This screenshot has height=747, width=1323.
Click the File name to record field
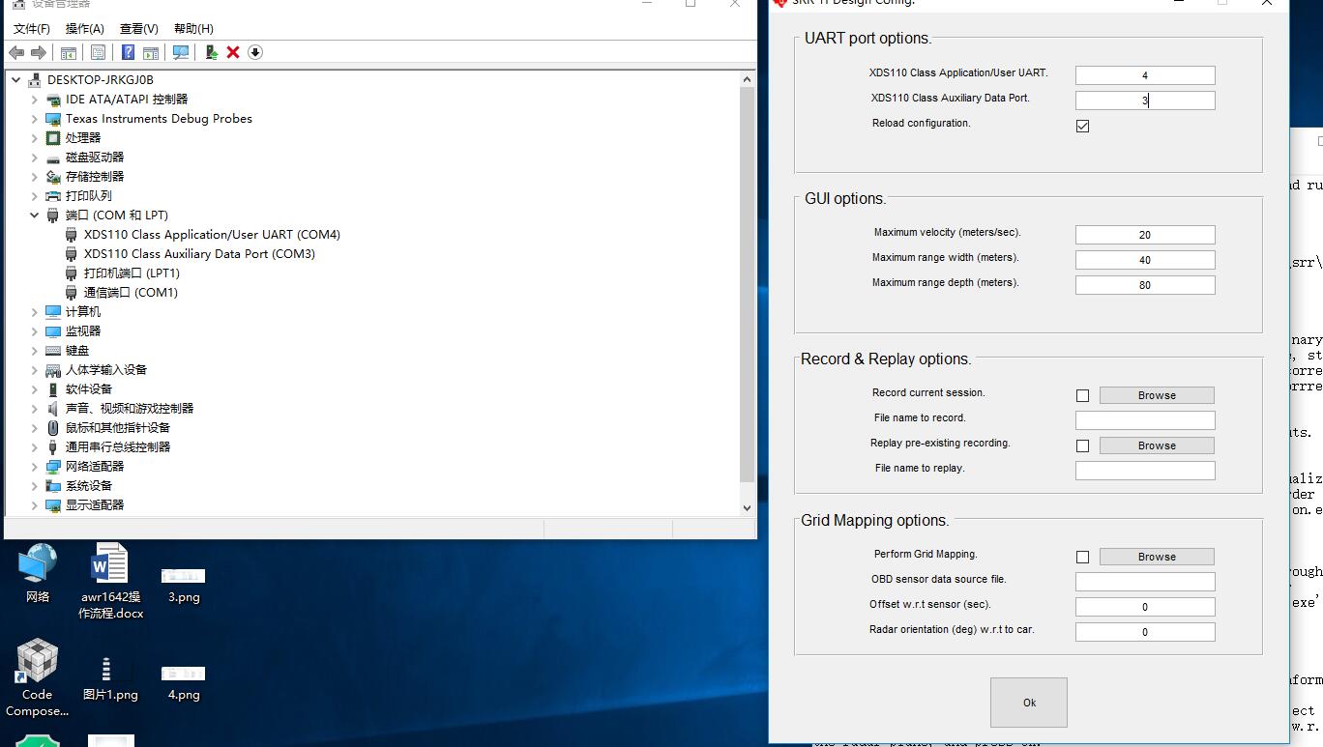click(1145, 420)
